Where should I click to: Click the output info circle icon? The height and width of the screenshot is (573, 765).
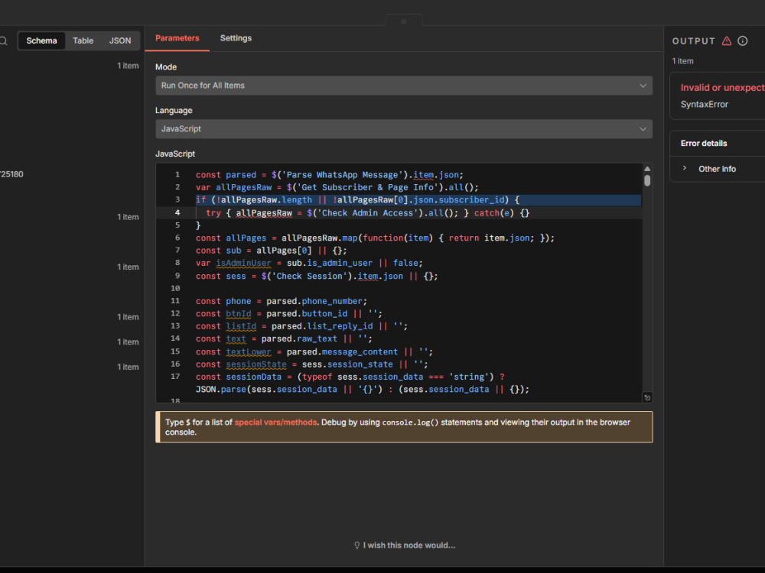pos(743,41)
